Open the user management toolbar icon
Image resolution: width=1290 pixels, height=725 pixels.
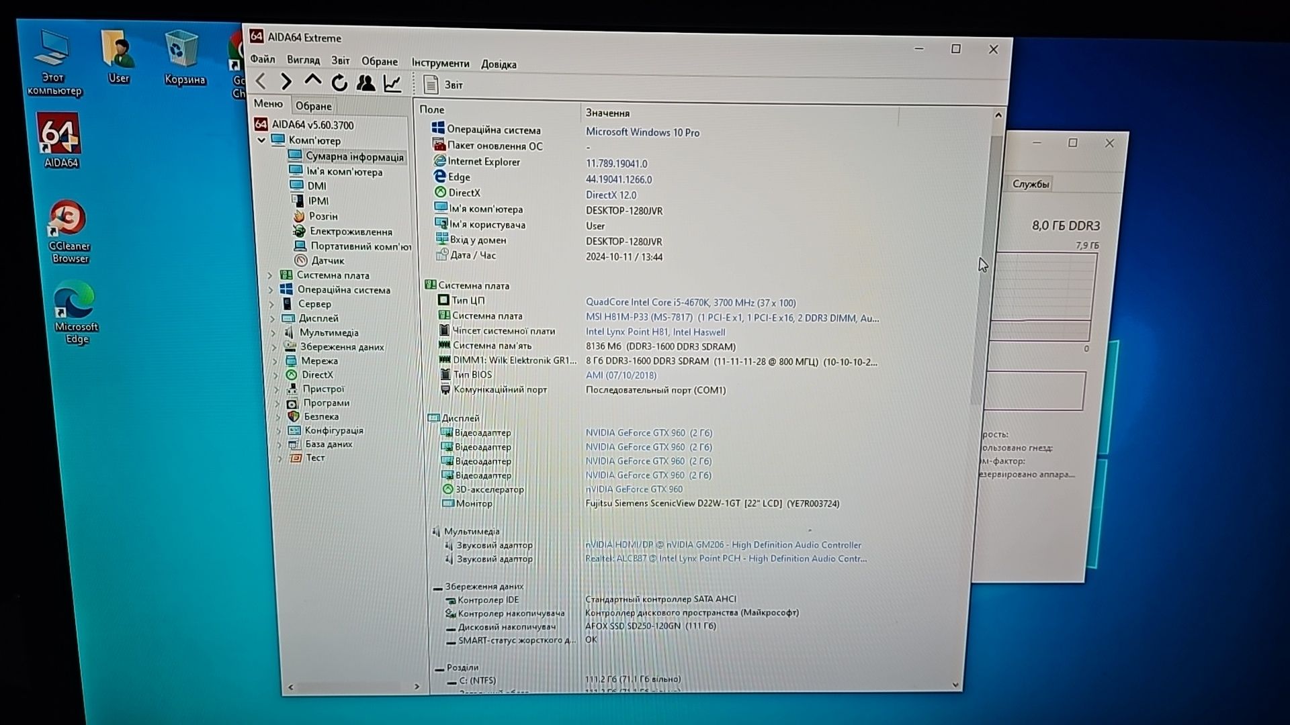pos(365,83)
